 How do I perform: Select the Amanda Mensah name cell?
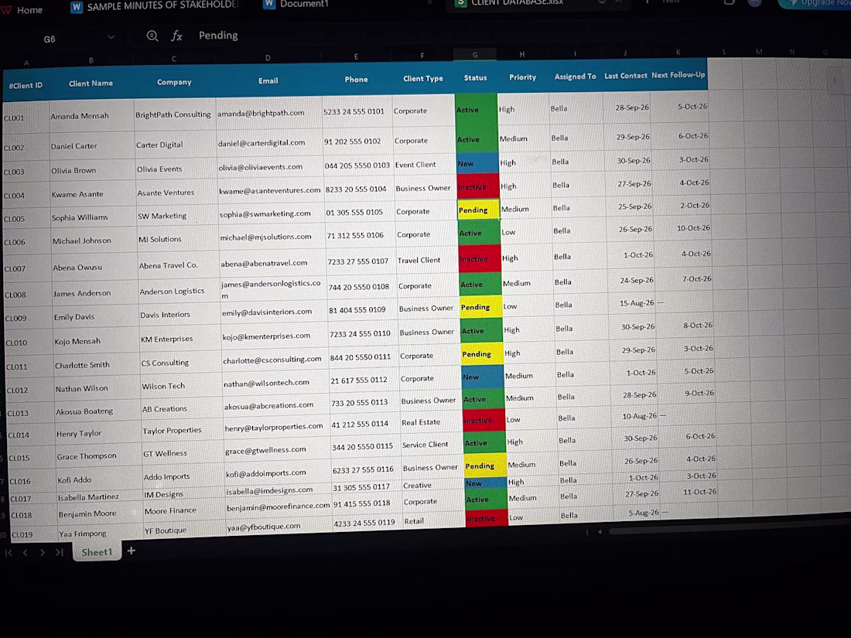pos(91,115)
